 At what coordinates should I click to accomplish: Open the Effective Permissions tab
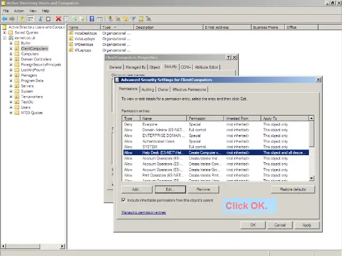(189, 90)
